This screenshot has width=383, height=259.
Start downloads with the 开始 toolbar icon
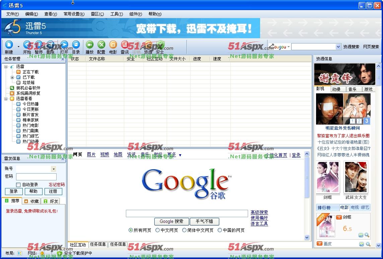[27, 45]
